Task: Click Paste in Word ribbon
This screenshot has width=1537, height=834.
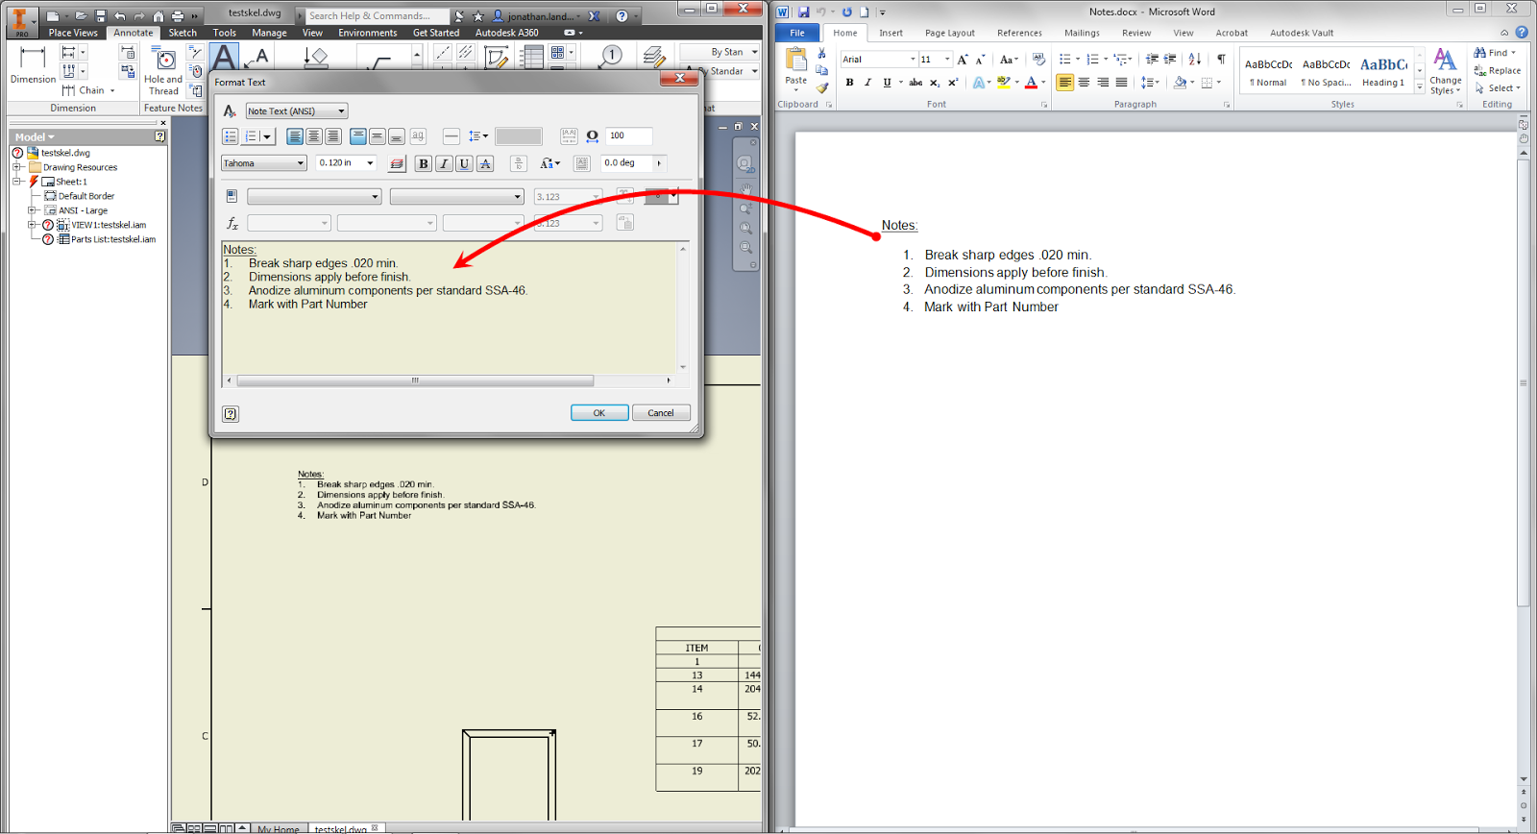Action: pyautogui.click(x=796, y=67)
